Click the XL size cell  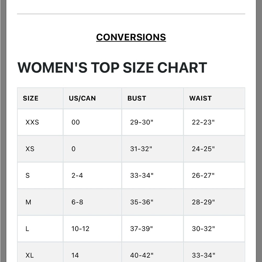[x=40, y=252]
